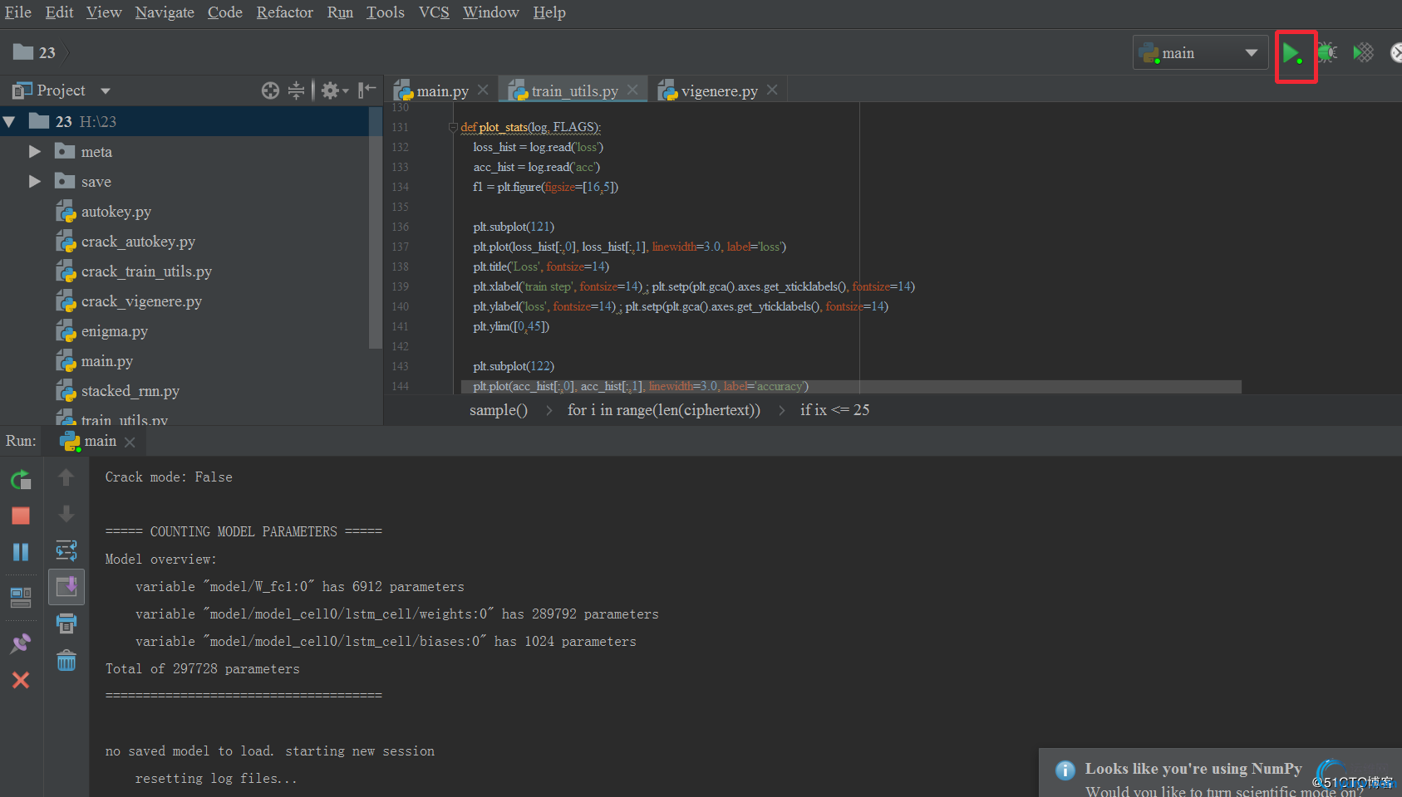Screen dimensions: 1402x797
Task: Clear all console output trash icon
Action: [x=66, y=661]
